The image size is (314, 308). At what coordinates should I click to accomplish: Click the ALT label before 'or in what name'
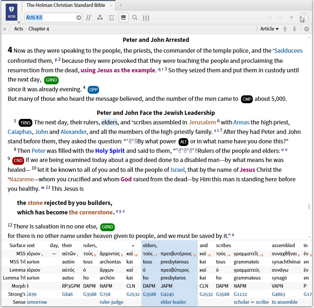pyautogui.click(x=183, y=142)
